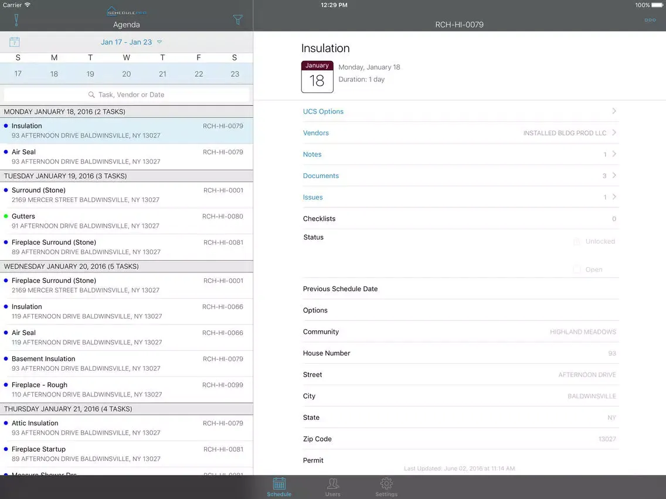Click the RCH-HI-0079 title in header
This screenshot has height=499, width=666.
click(459, 25)
